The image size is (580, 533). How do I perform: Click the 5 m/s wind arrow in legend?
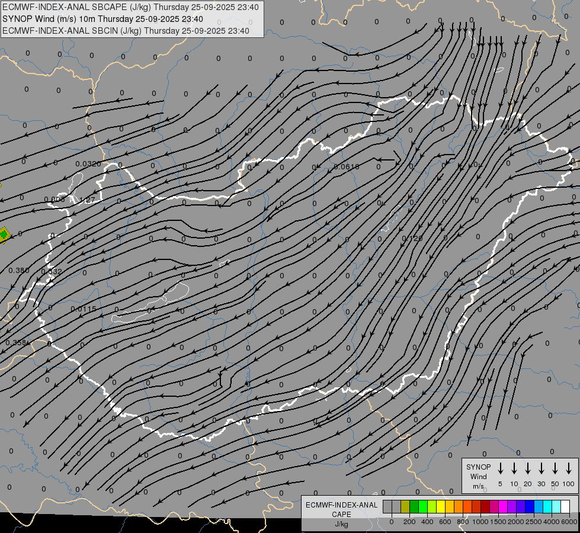point(501,468)
